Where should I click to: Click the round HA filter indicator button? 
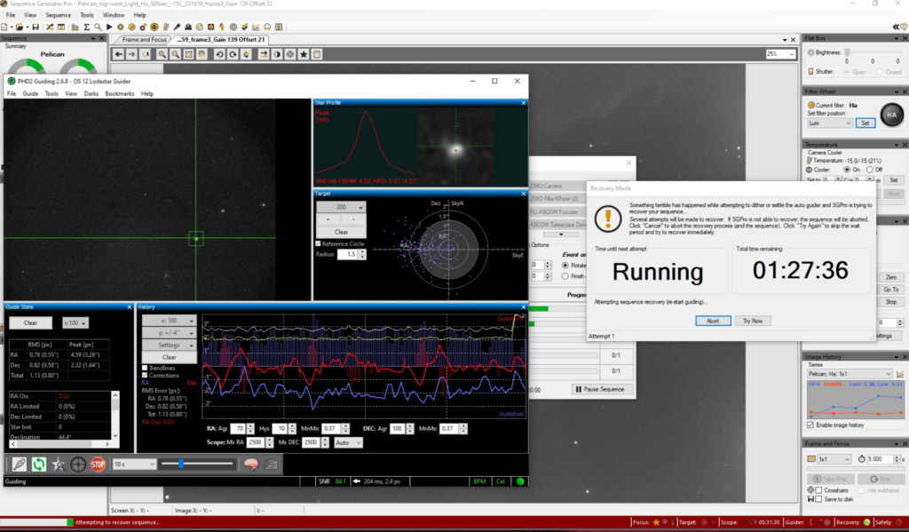tap(891, 115)
